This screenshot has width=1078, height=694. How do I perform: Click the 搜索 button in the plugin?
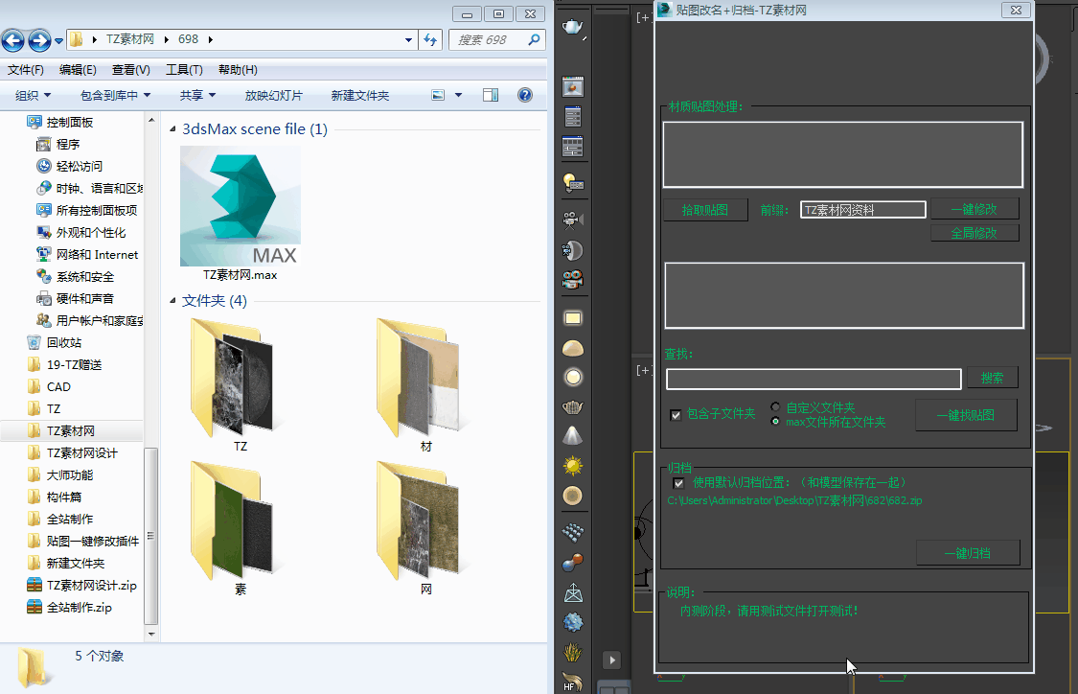coord(992,378)
